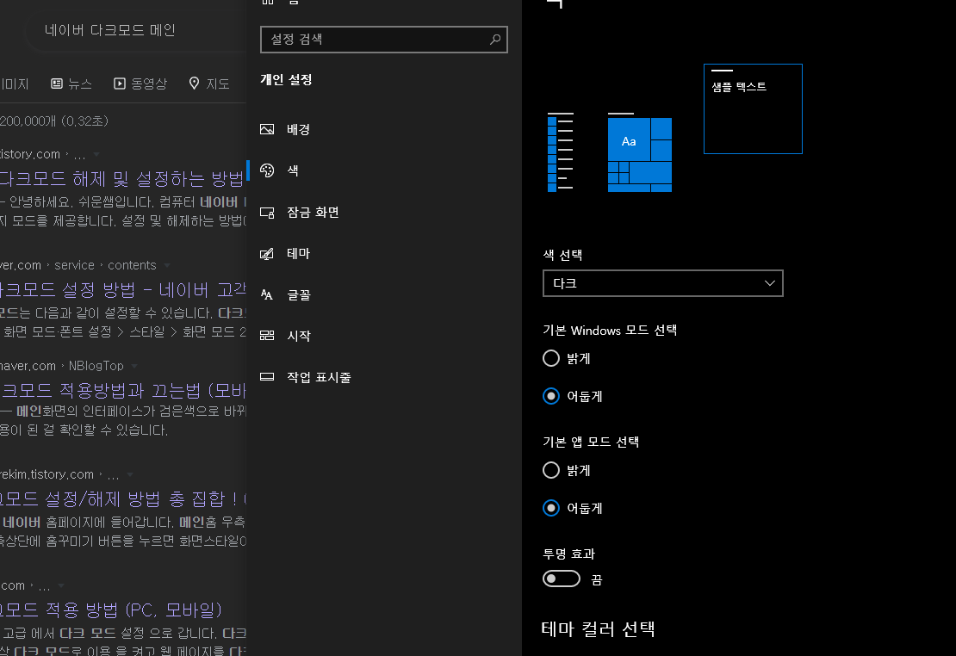Select 밝게 for 기본 Windows 모드
This screenshot has height=656, width=956.
point(551,358)
